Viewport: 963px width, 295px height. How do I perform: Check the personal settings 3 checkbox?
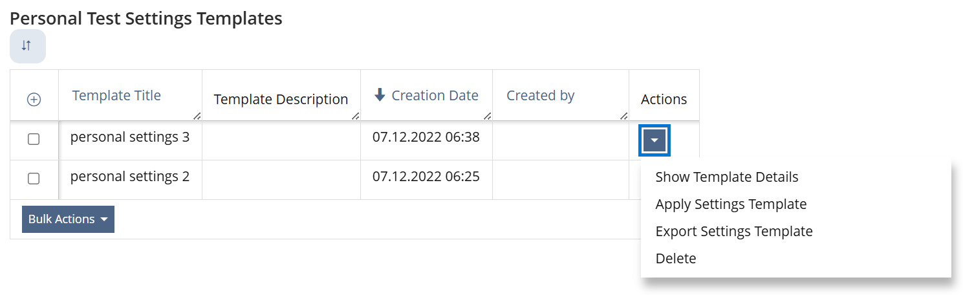click(x=34, y=139)
